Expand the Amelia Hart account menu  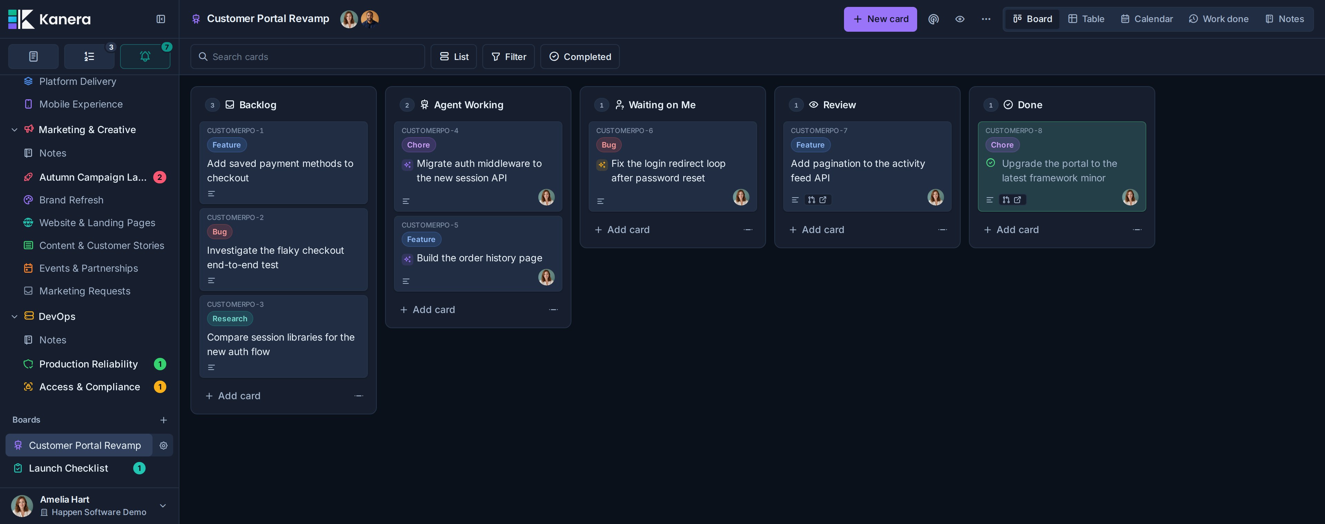click(163, 505)
